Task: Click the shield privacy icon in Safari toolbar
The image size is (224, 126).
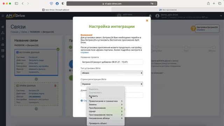Action: click(51, 3)
